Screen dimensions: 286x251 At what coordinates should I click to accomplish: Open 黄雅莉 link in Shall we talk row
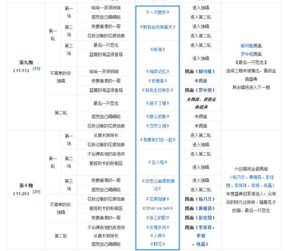(x=205, y=208)
